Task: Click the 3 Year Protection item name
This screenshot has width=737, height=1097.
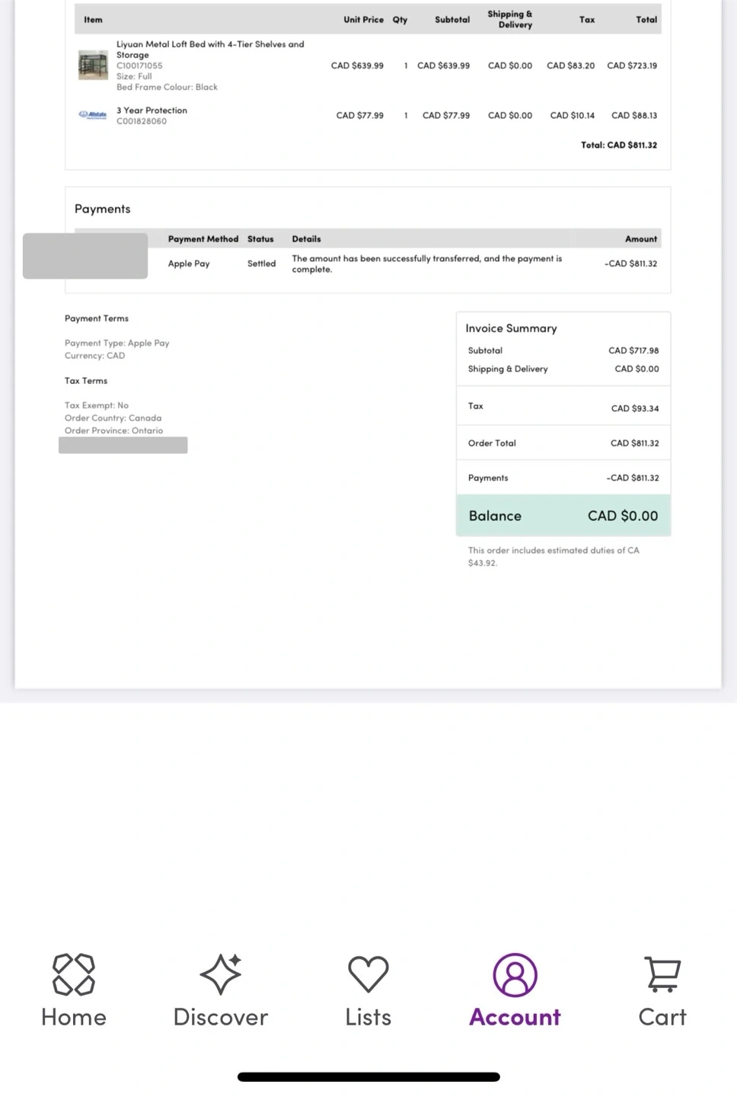Action: coord(152,110)
